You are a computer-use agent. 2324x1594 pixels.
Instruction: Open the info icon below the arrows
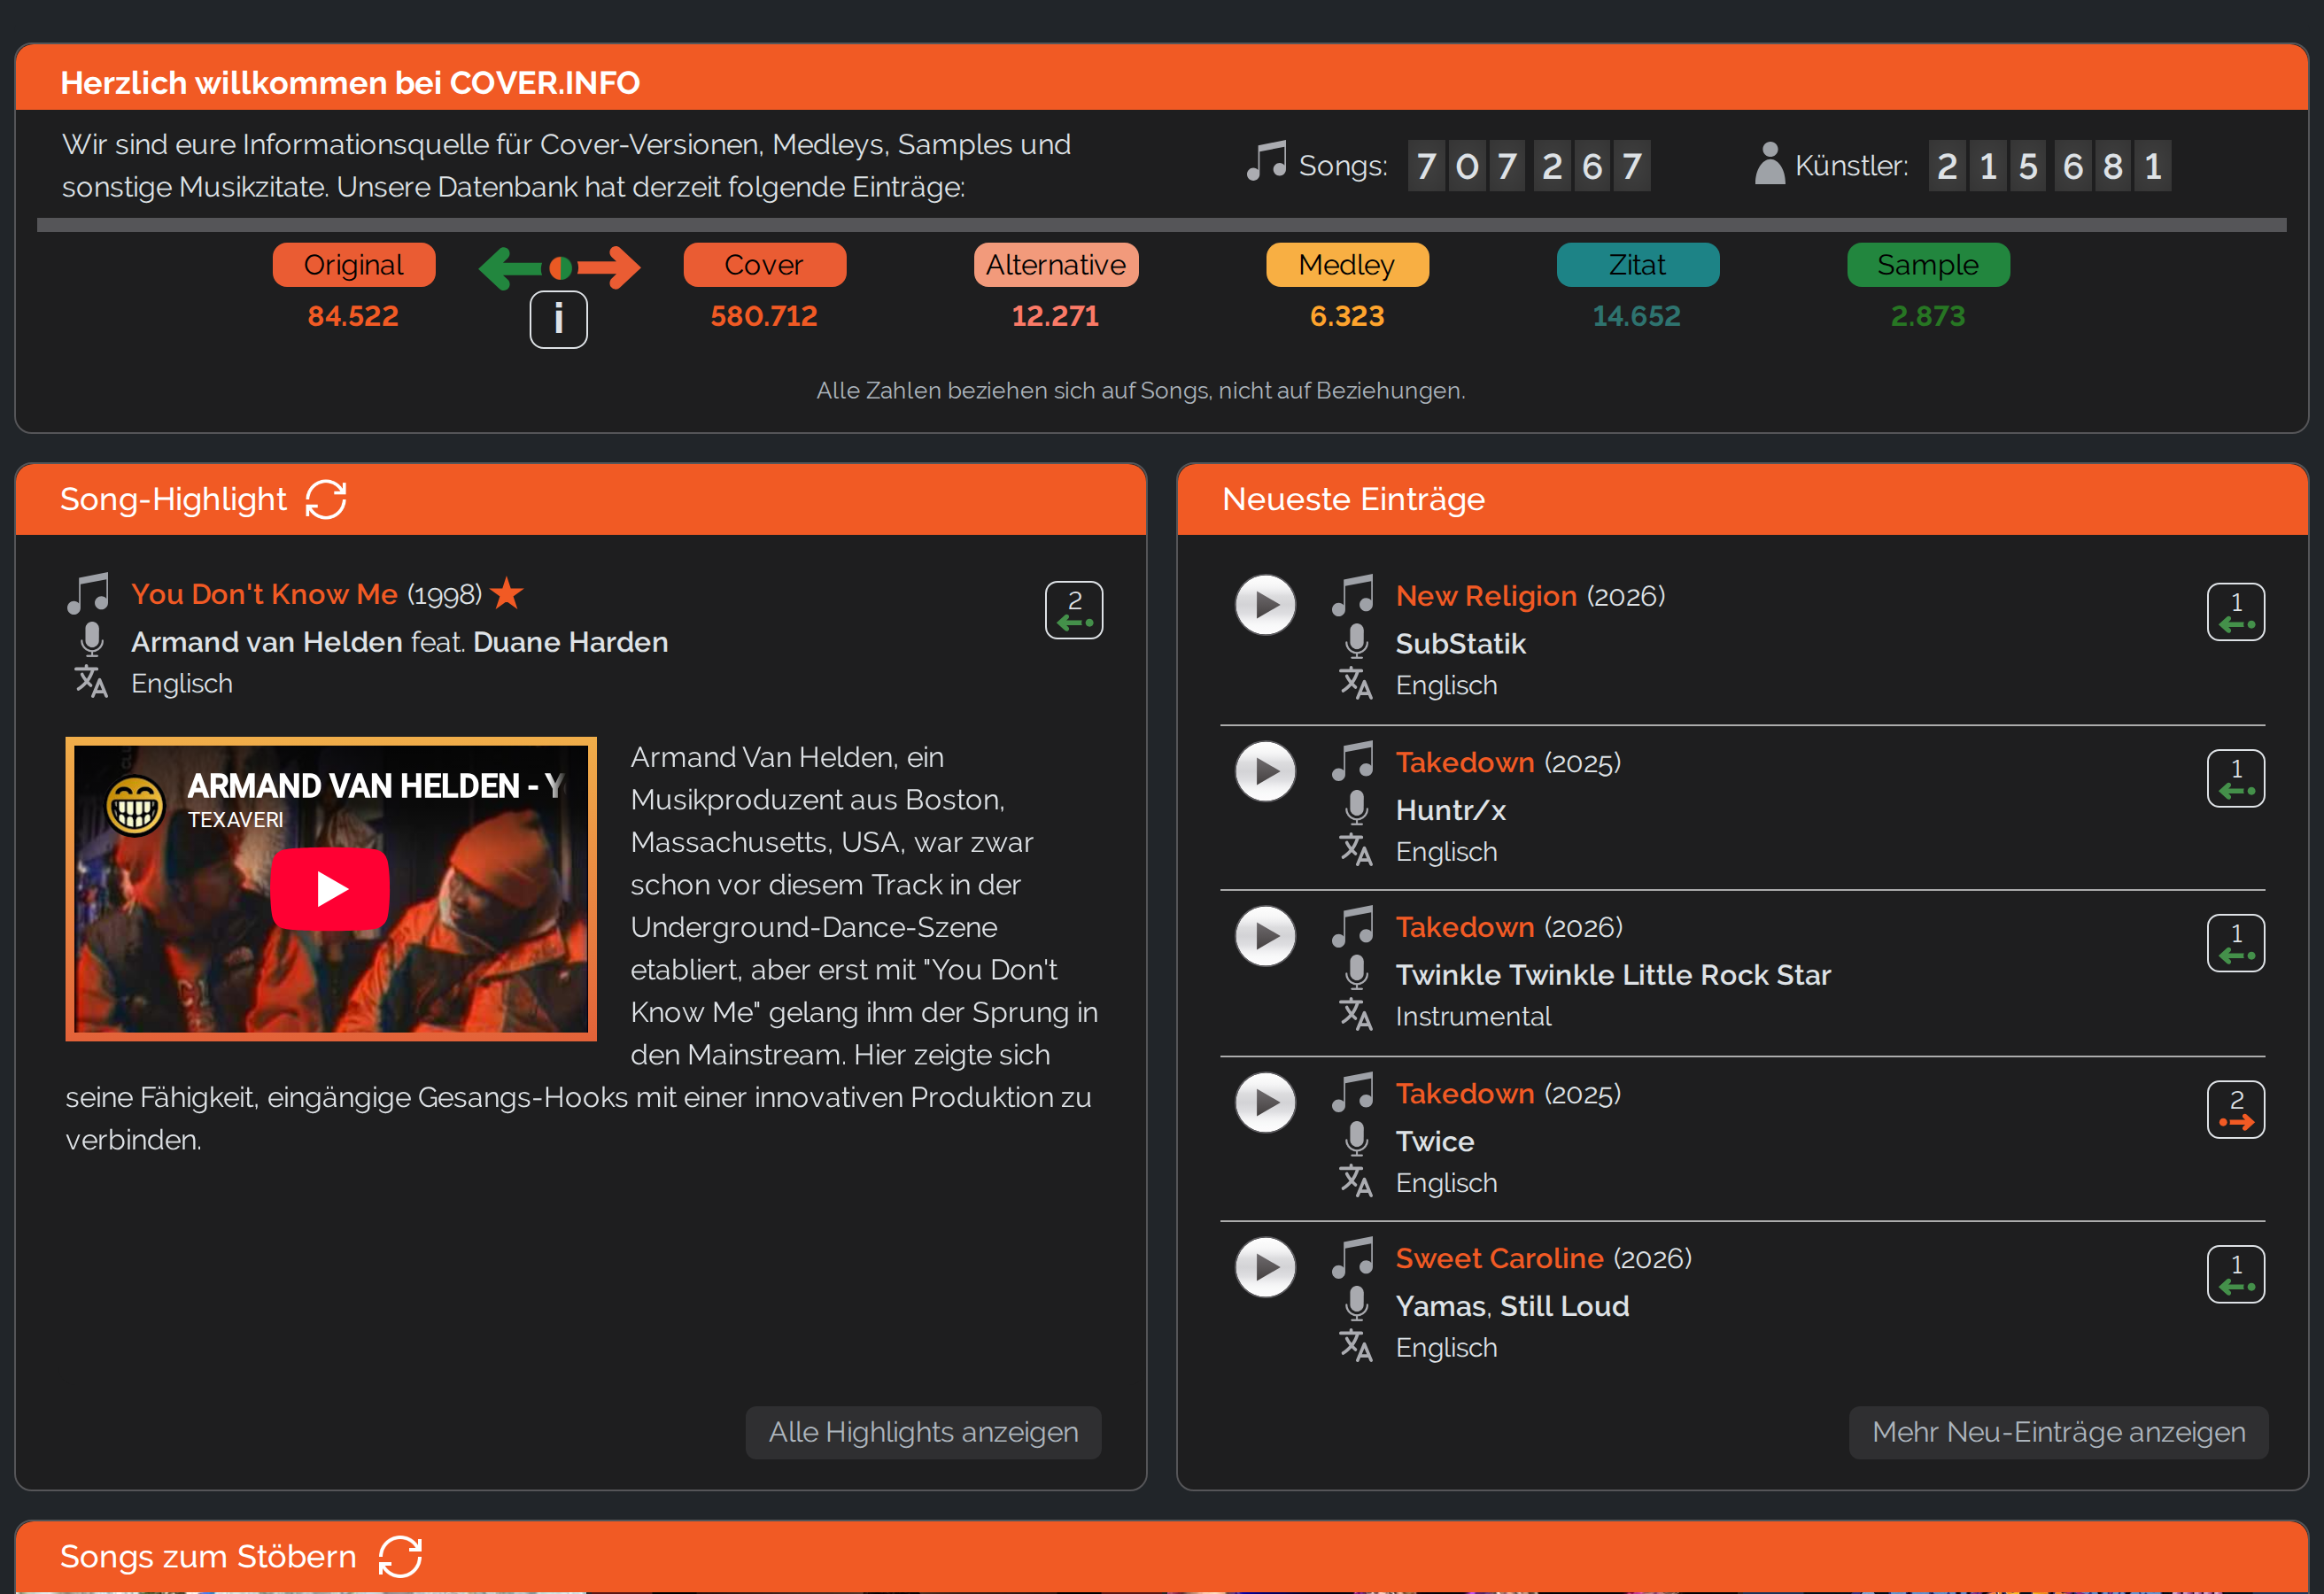click(558, 320)
